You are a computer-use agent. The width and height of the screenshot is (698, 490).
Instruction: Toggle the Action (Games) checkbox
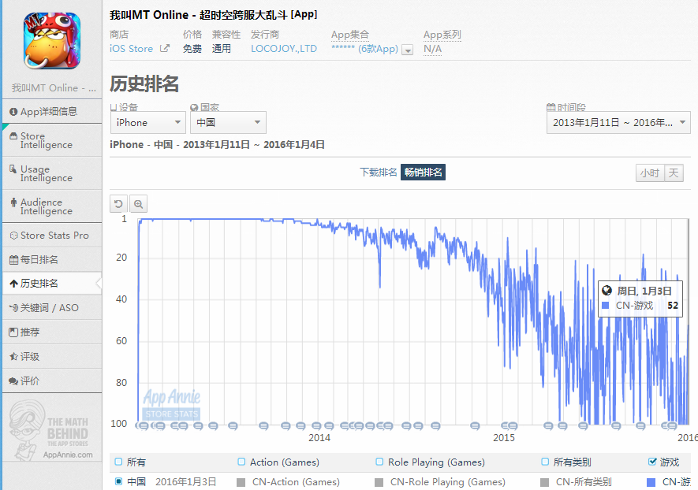(241, 462)
